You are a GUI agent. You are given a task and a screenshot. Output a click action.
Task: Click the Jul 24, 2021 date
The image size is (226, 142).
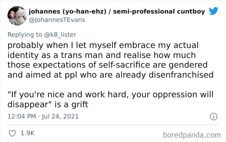pyautogui.click(x=60, y=116)
